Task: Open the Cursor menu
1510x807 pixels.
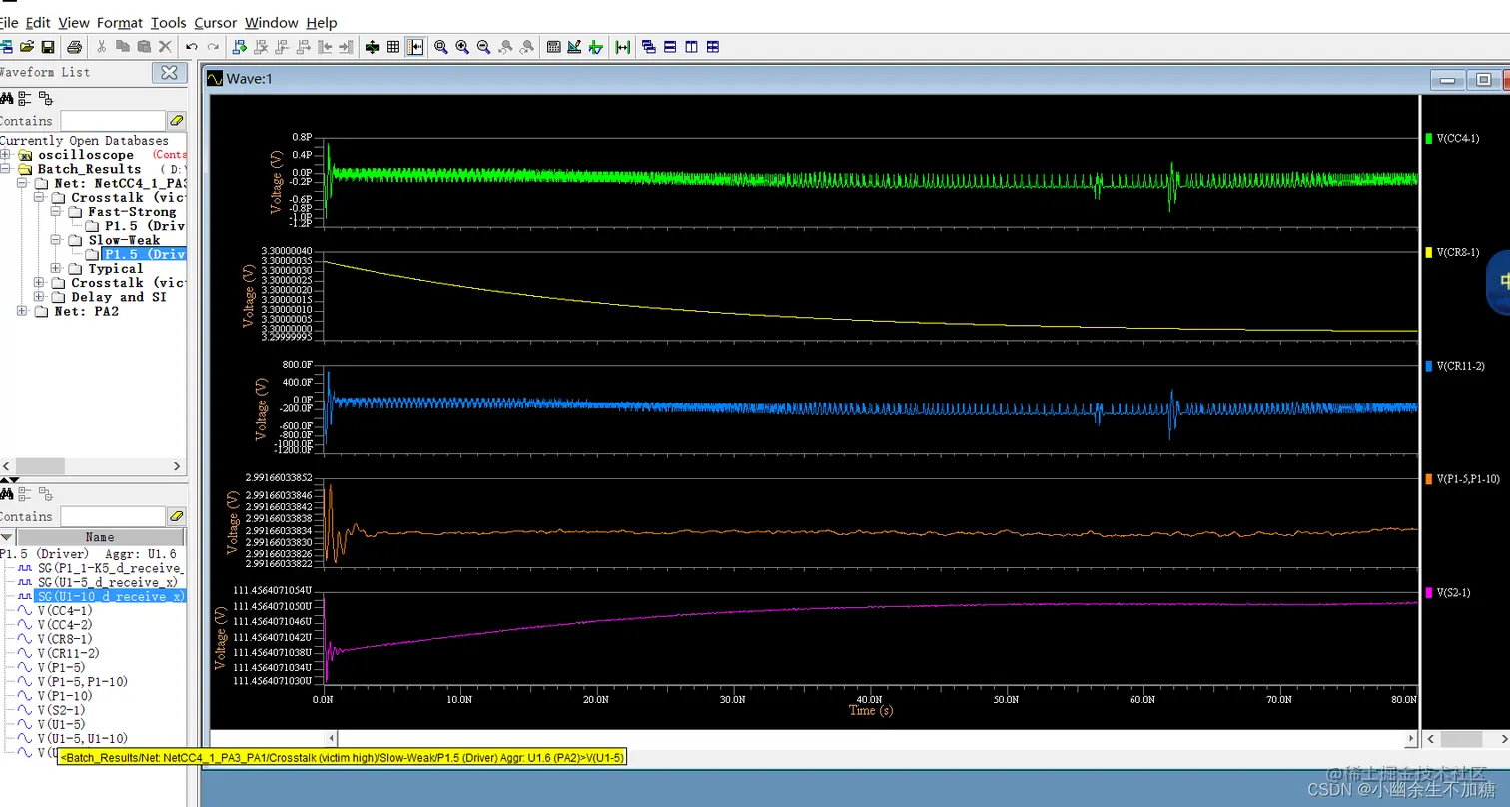Action: point(215,22)
